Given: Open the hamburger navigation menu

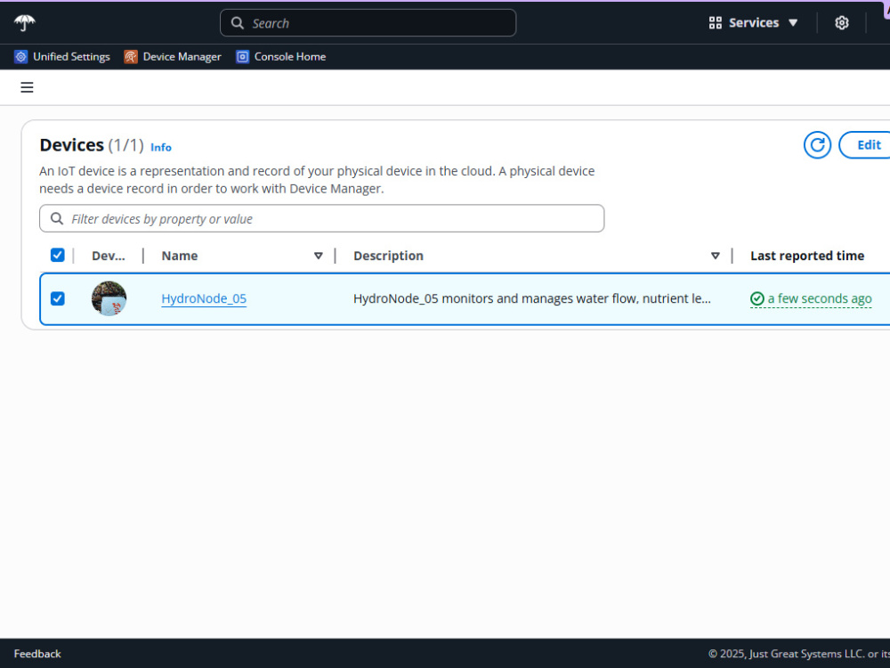Looking at the screenshot, I should (x=27, y=87).
